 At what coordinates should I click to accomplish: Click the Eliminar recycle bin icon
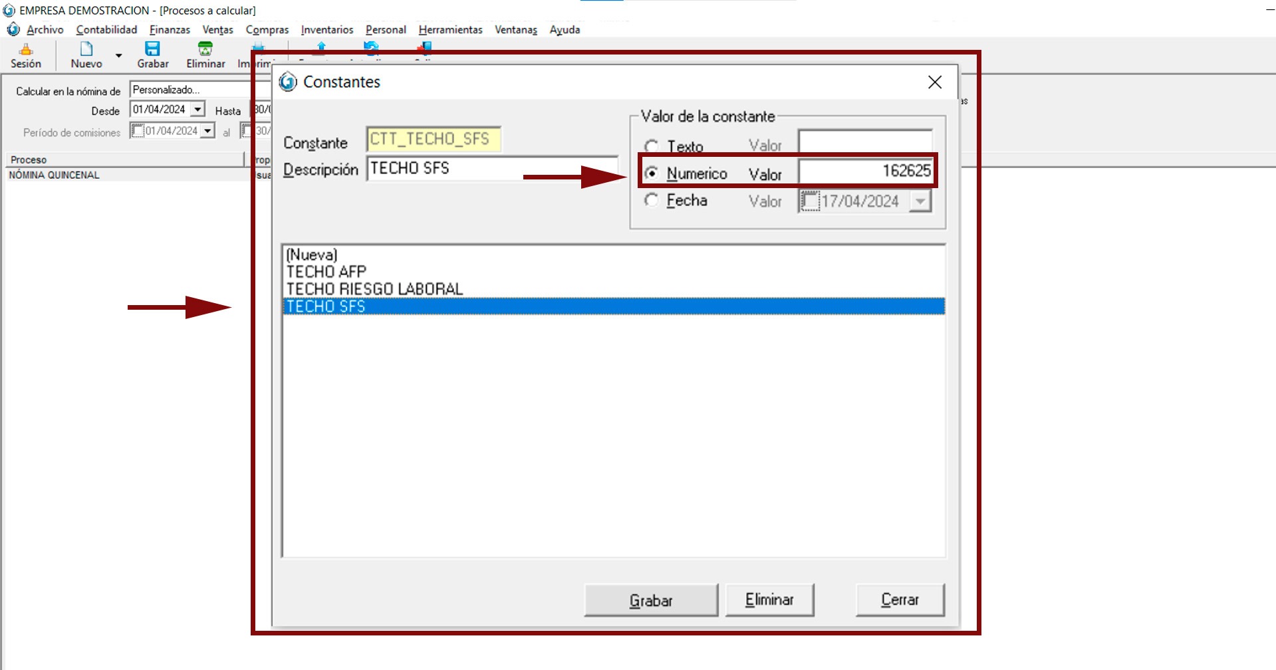click(205, 49)
